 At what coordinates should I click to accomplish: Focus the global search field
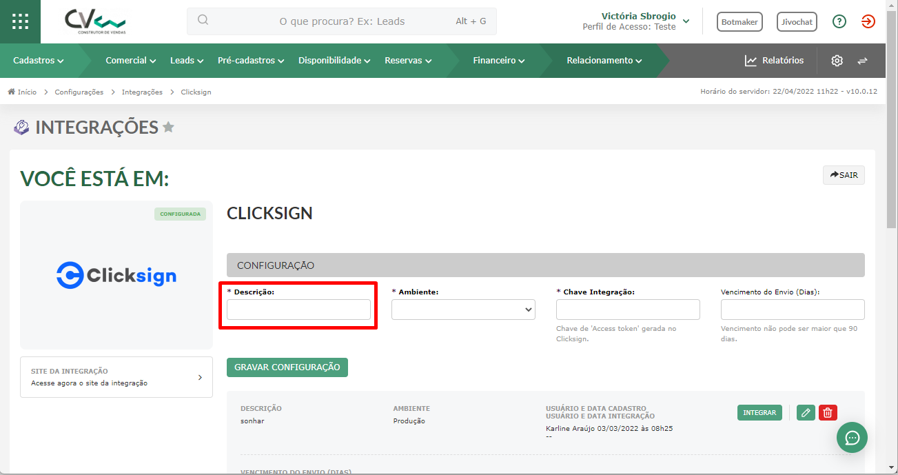(342, 21)
